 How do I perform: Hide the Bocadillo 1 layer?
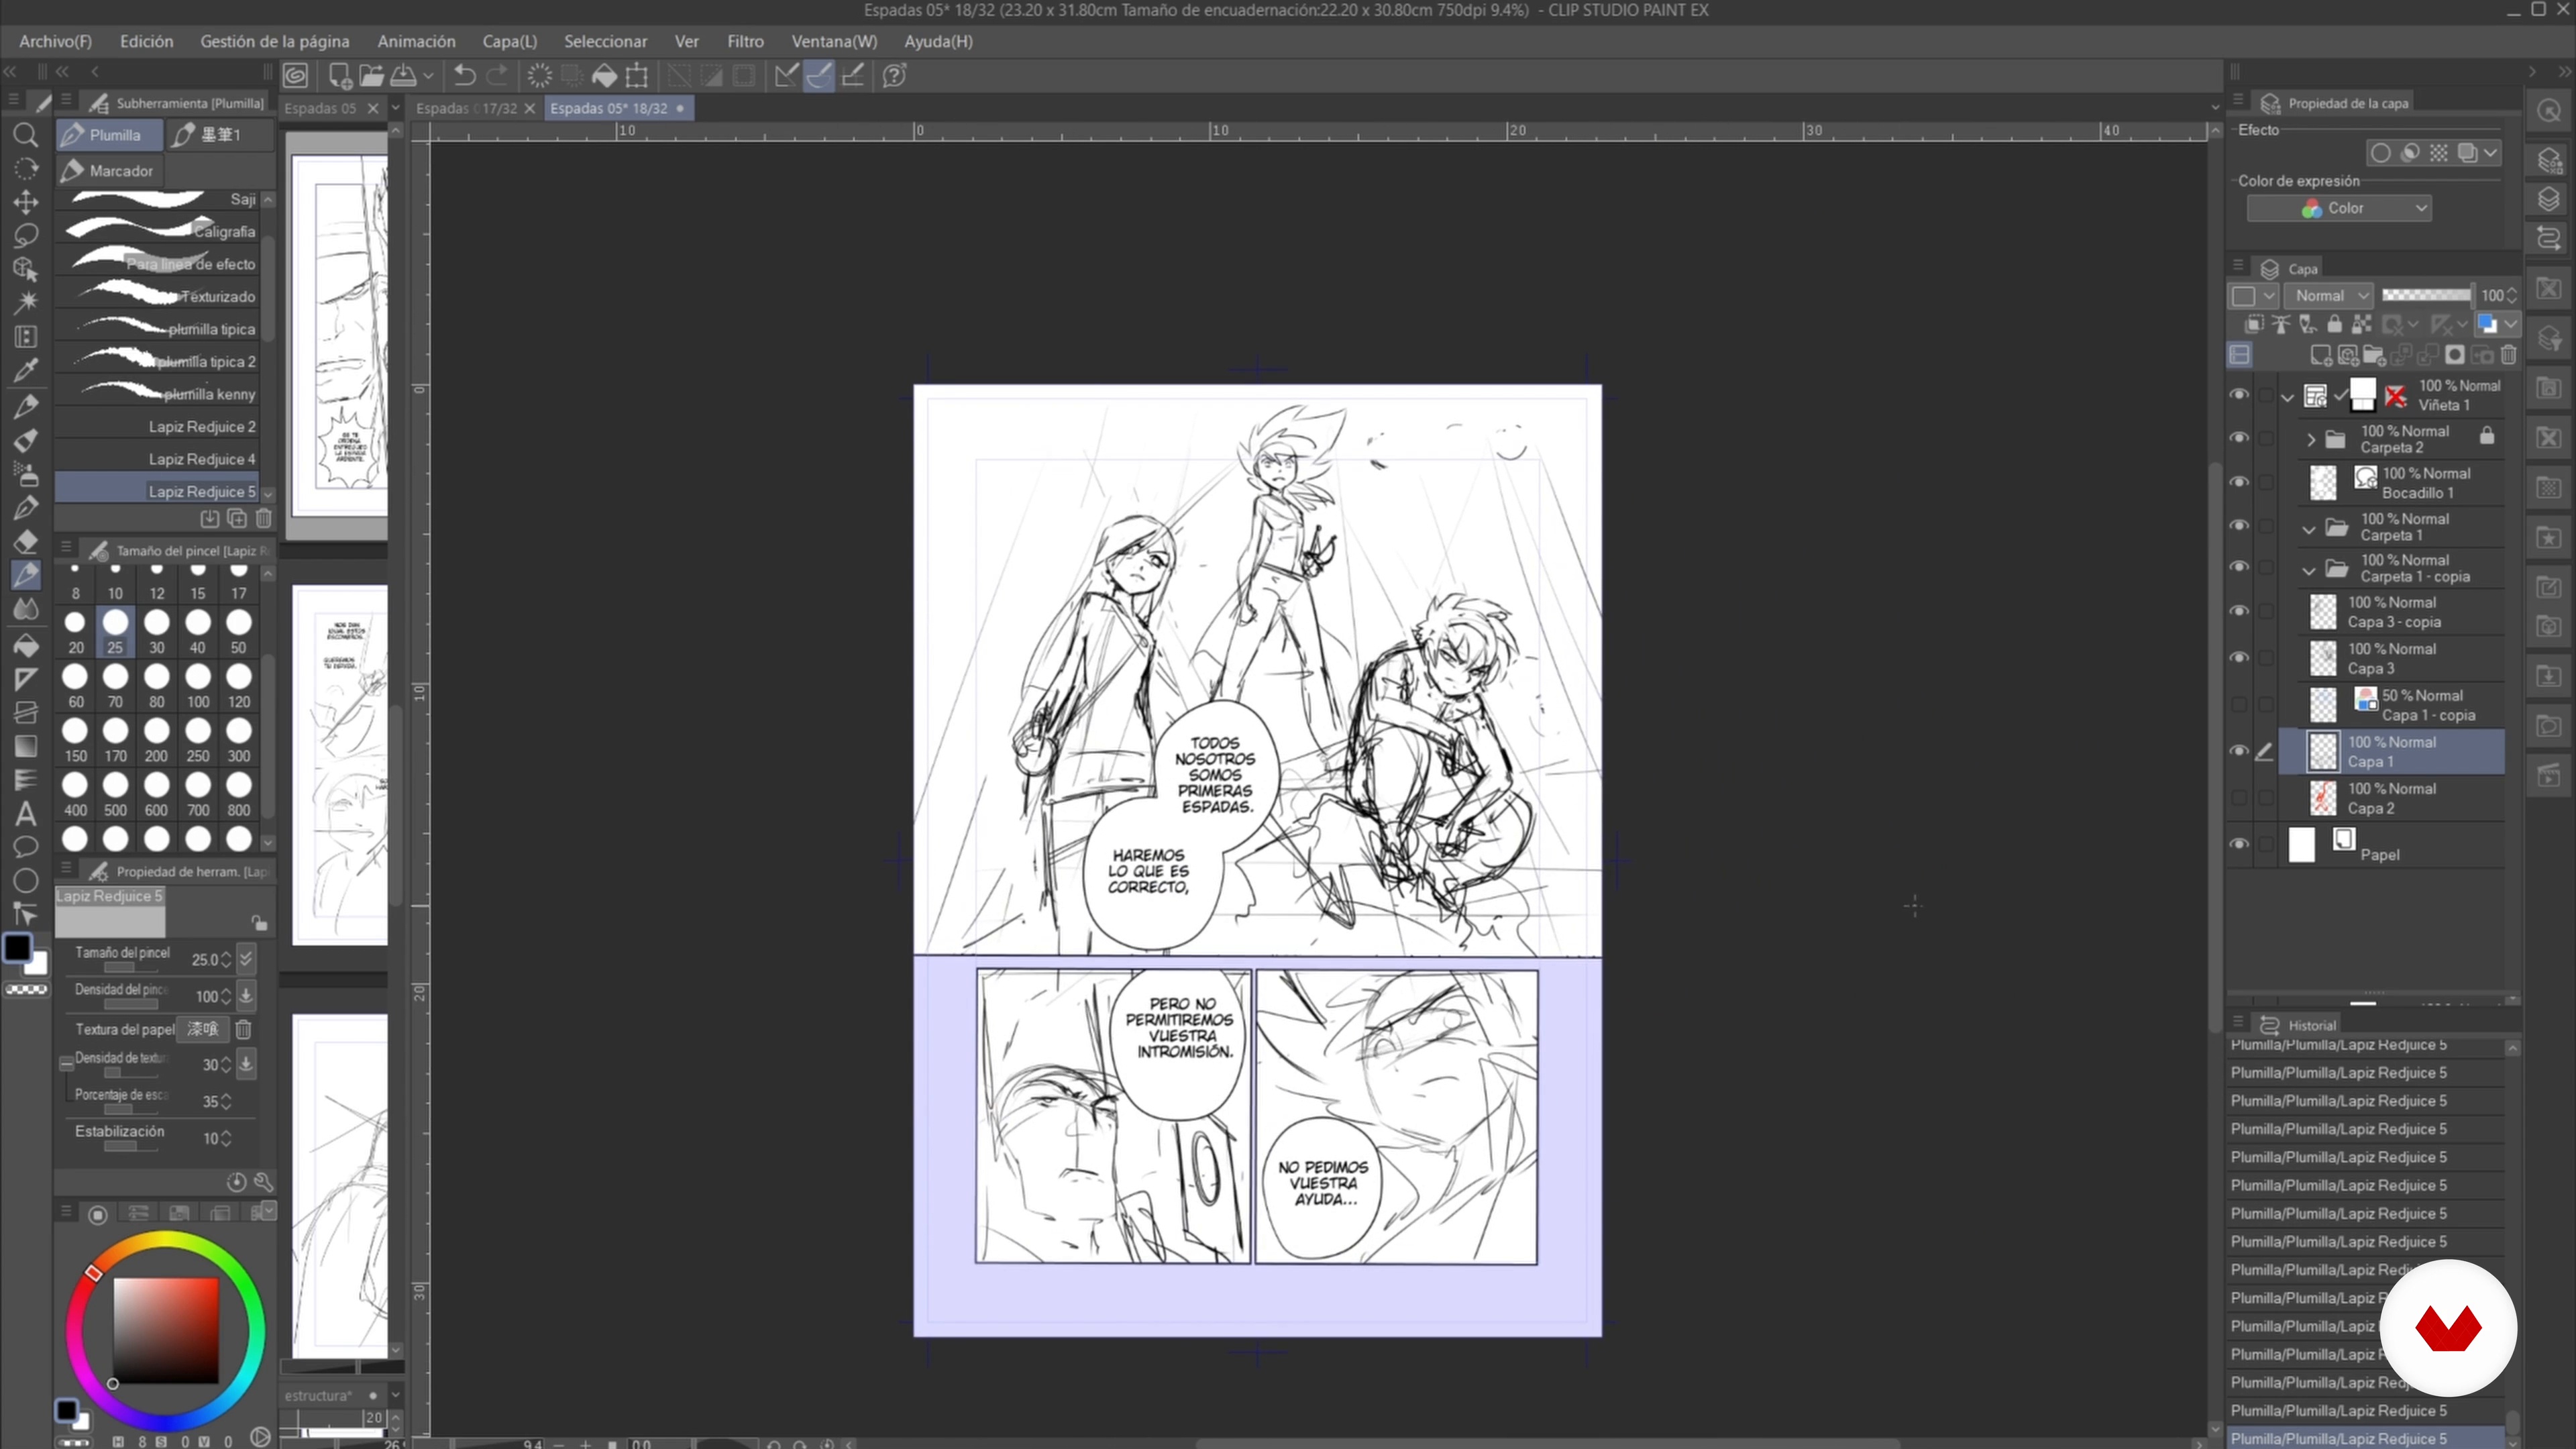point(2239,482)
